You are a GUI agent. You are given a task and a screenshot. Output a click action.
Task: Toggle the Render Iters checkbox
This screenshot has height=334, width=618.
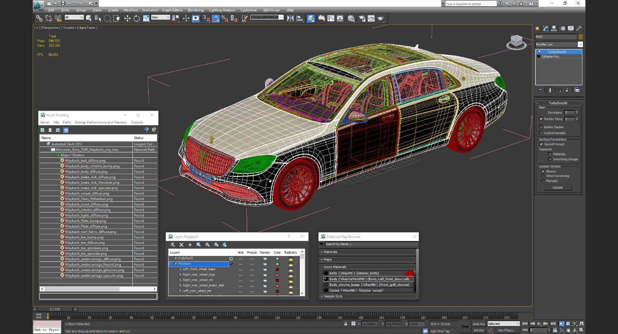(x=541, y=119)
